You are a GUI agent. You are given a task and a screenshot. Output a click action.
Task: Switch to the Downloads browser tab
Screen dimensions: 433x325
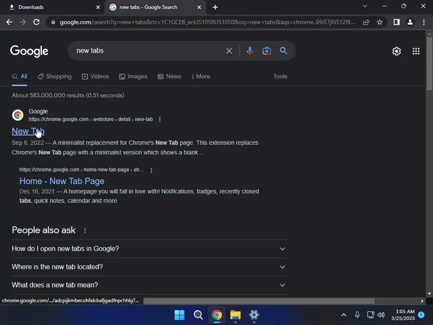click(52, 7)
